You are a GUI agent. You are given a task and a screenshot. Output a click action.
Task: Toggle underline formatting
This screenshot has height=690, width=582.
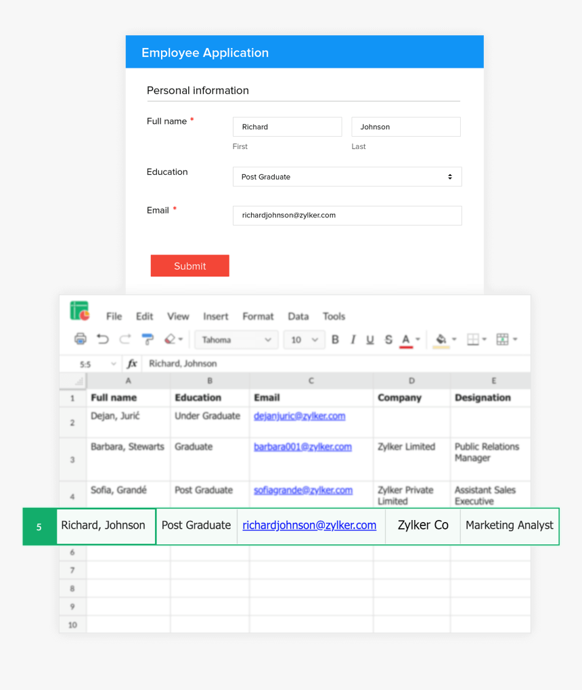pyautogui.click(x=370, y=339)
